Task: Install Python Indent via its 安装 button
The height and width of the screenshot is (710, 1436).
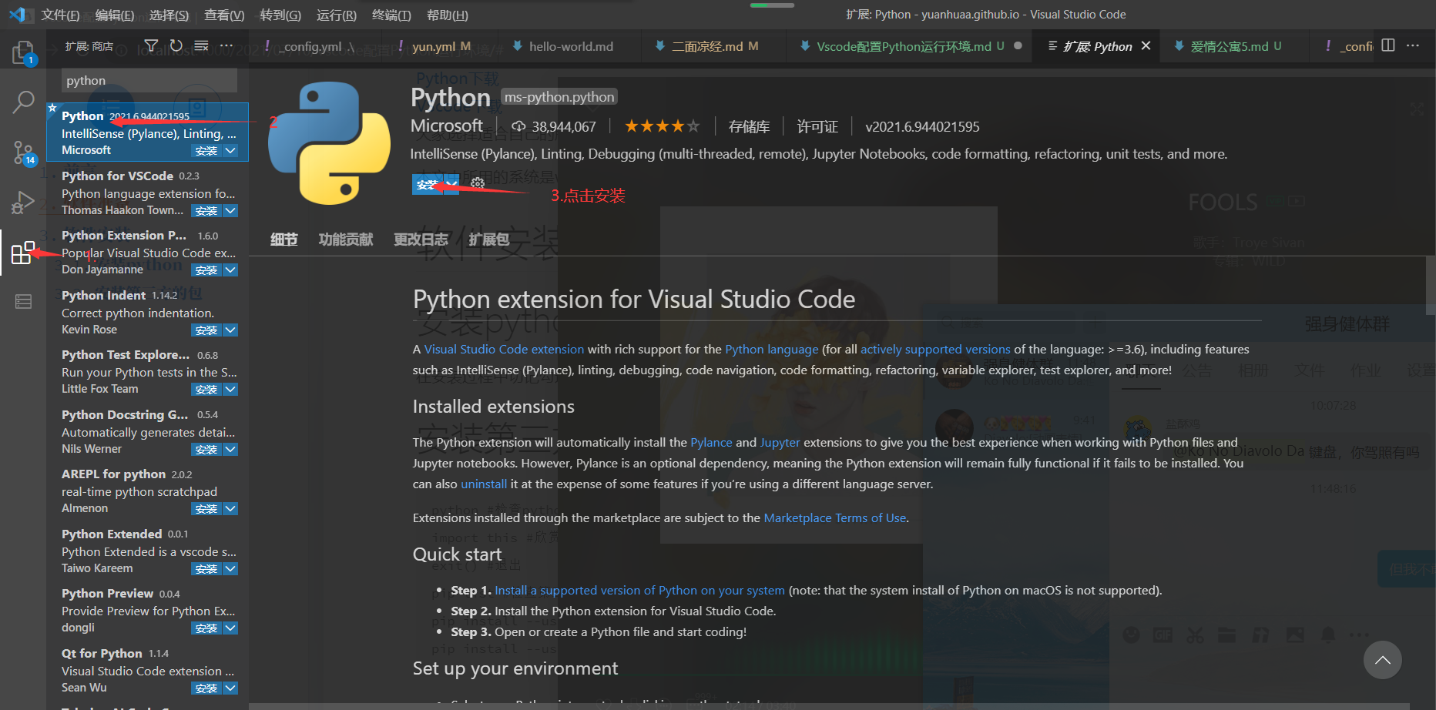Action: (206, 330)
